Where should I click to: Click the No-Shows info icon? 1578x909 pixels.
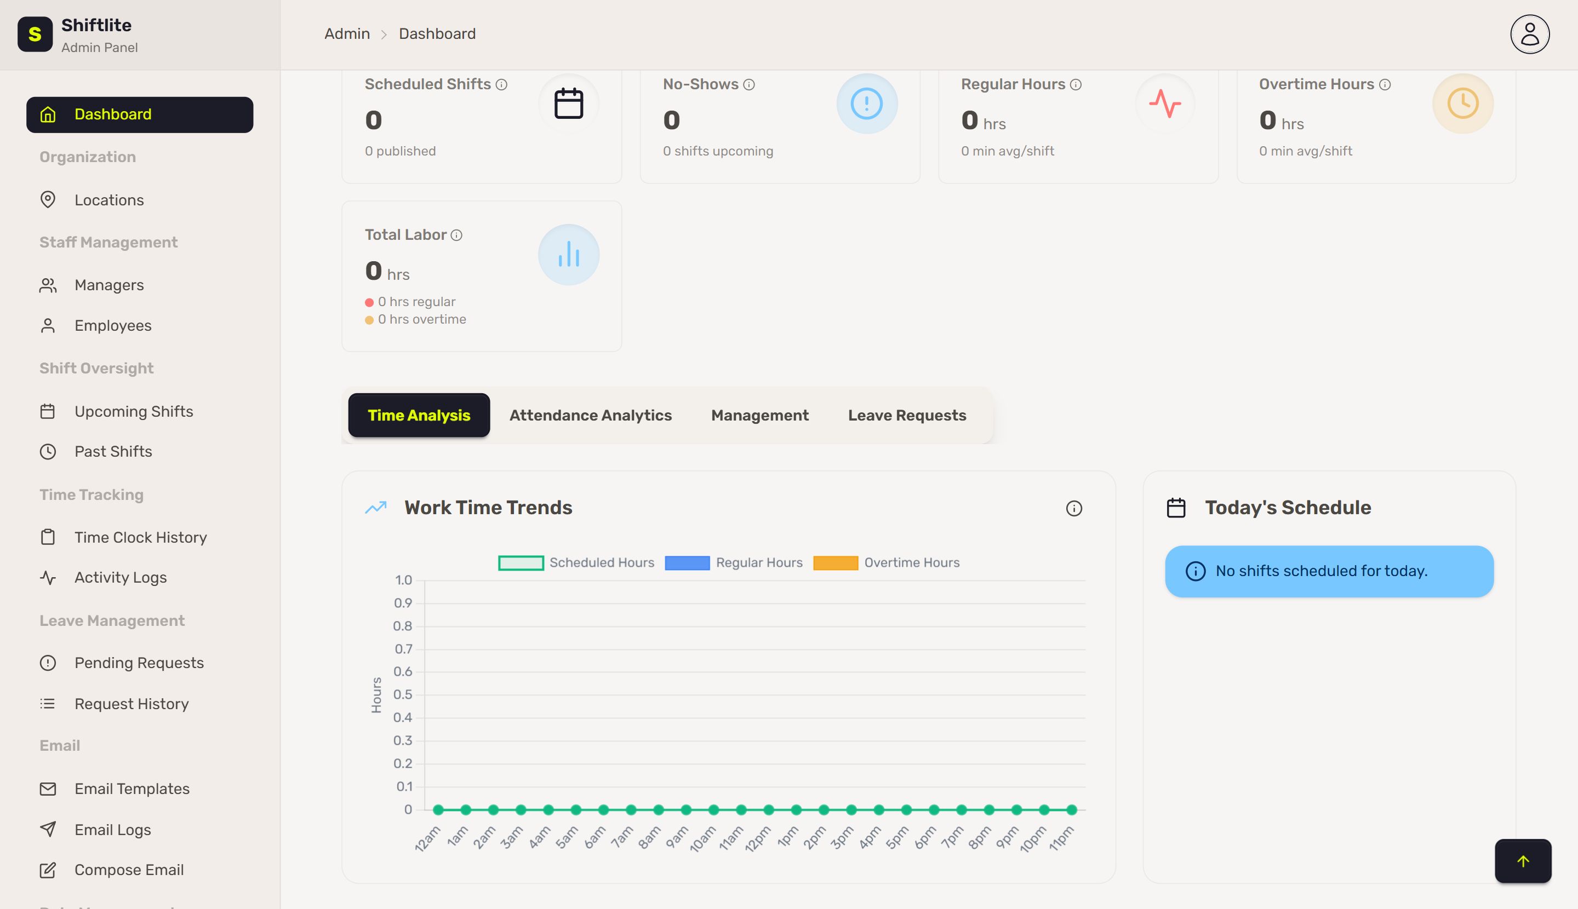[748, 84]
